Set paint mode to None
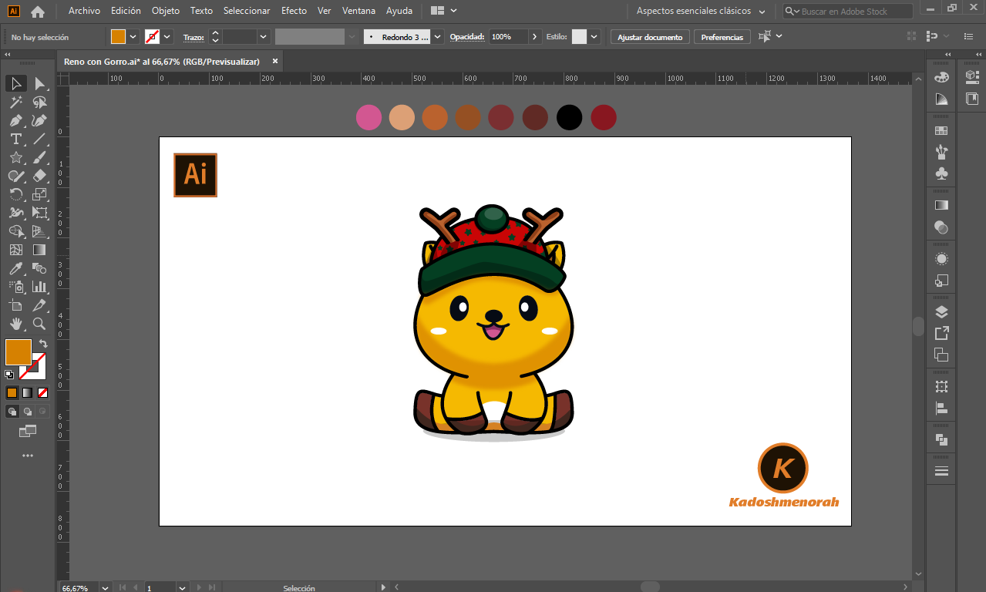The height and width of the screenshot is (592, 986). point(42,392)
